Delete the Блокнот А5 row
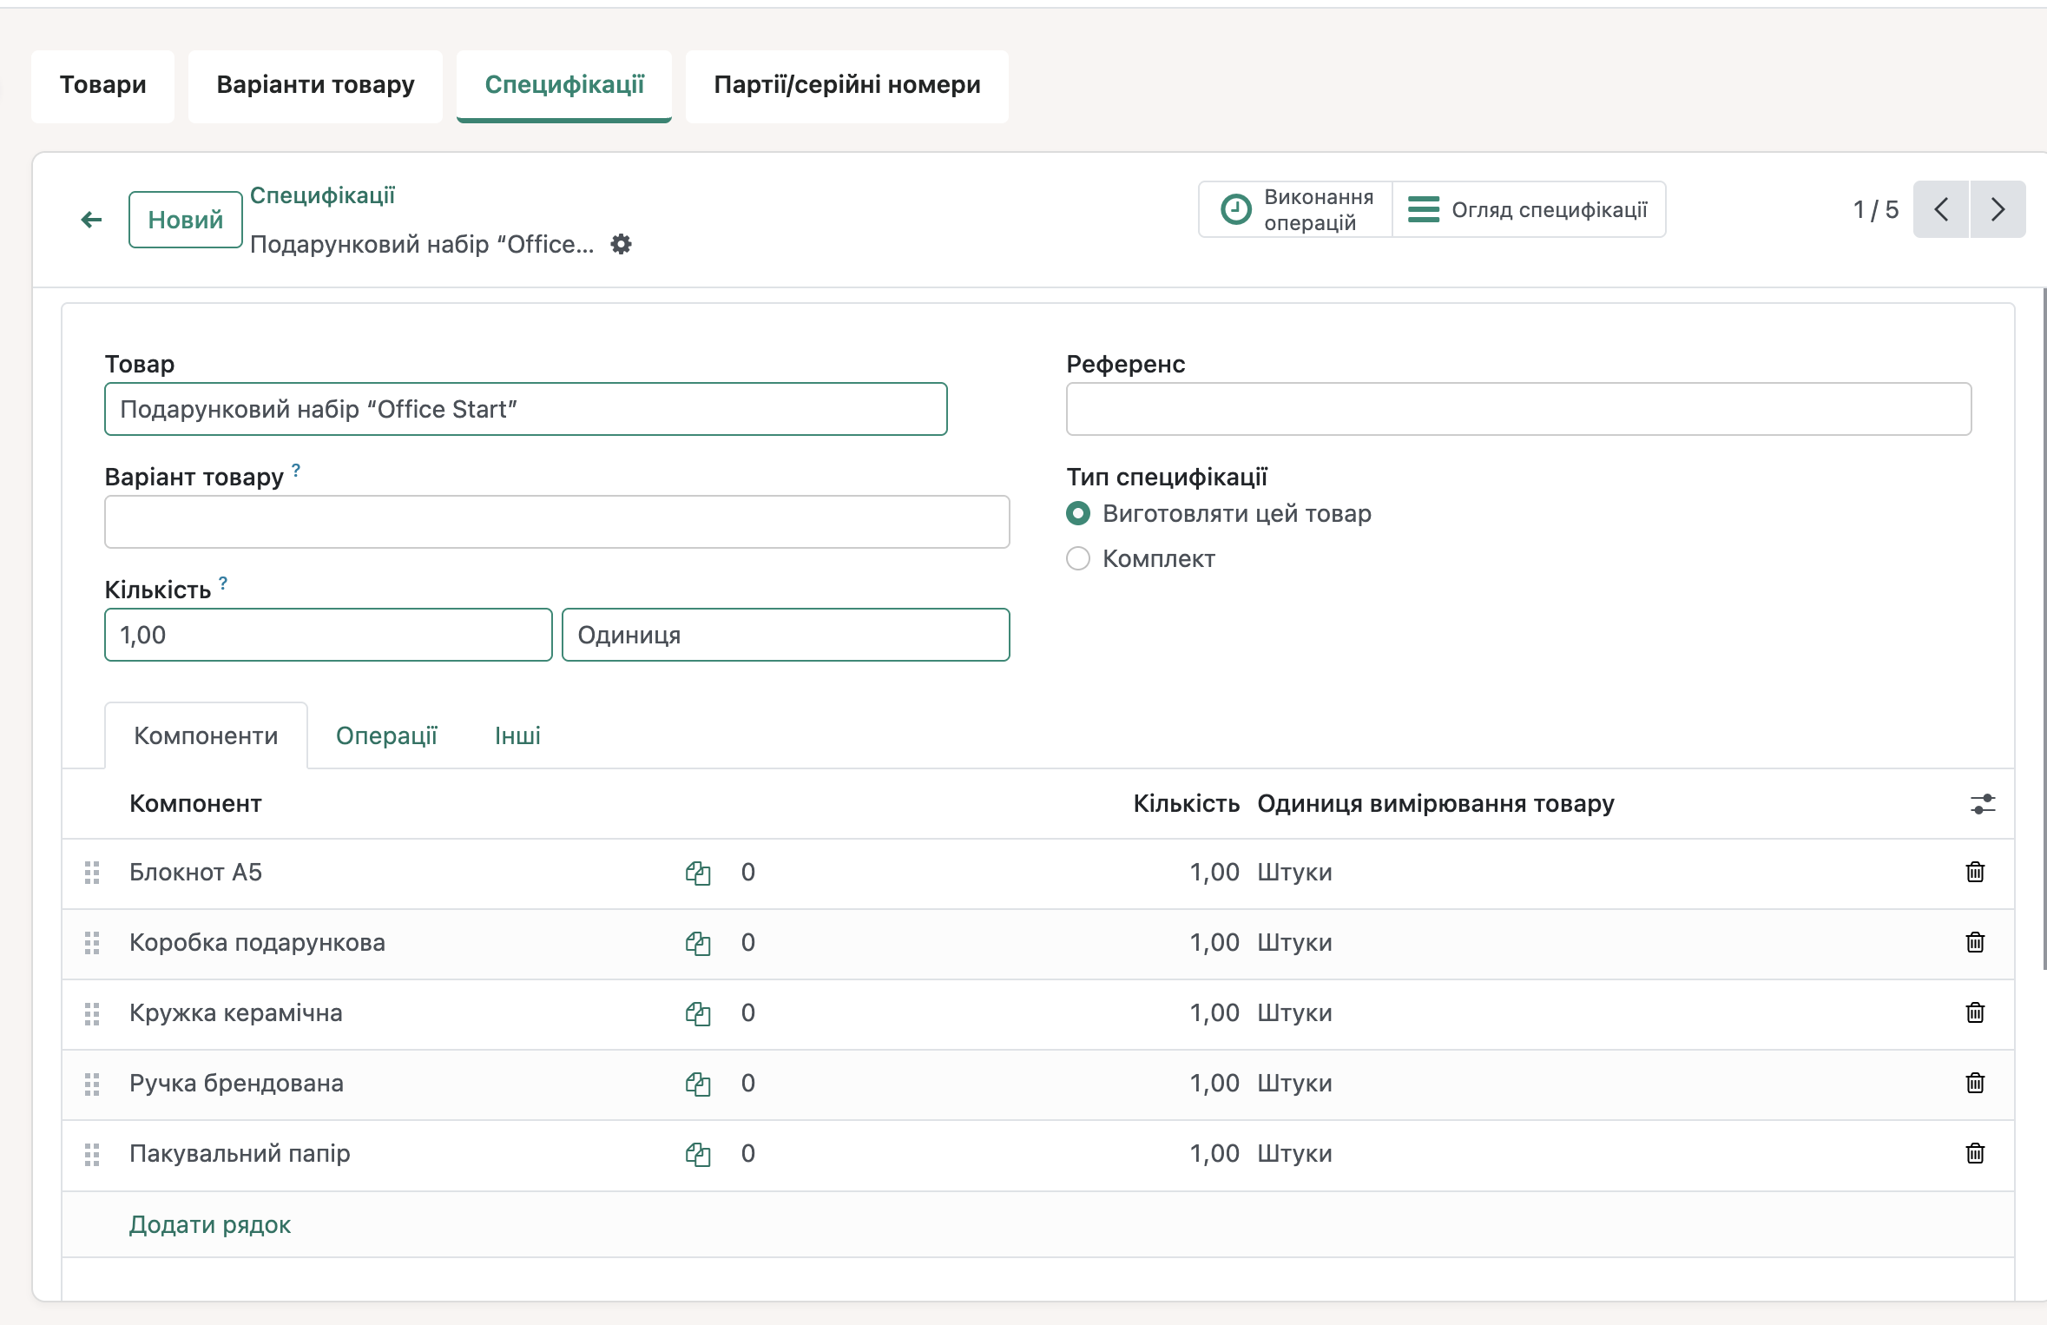This screenshot has height=1325, width=2047. 1975,872
